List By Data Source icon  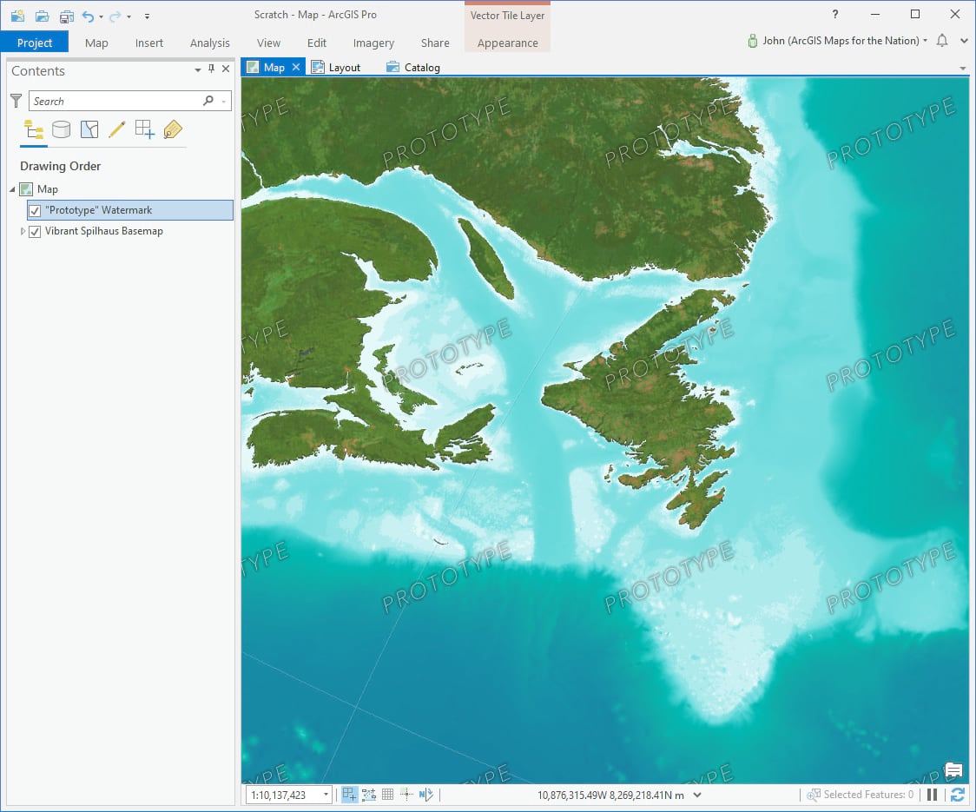click(61, 129)
